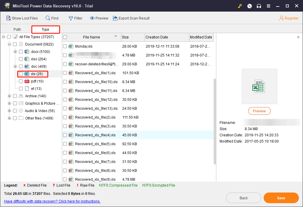
Task: Select Recovered_xls_file(2).xls row
Action: click(x=138, y=117)
